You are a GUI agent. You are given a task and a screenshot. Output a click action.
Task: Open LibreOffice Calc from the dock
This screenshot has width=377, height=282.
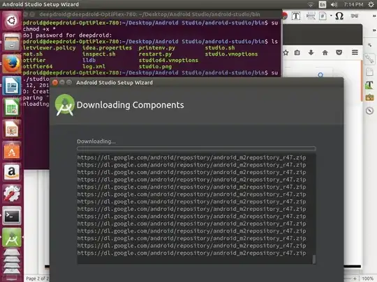tap(12, 107)
